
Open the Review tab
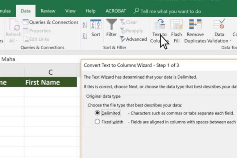click(48, 11)
